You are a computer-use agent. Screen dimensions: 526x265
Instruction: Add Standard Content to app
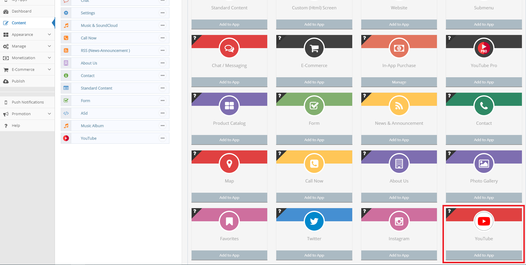pyautogui.click(x=229, y=24)
